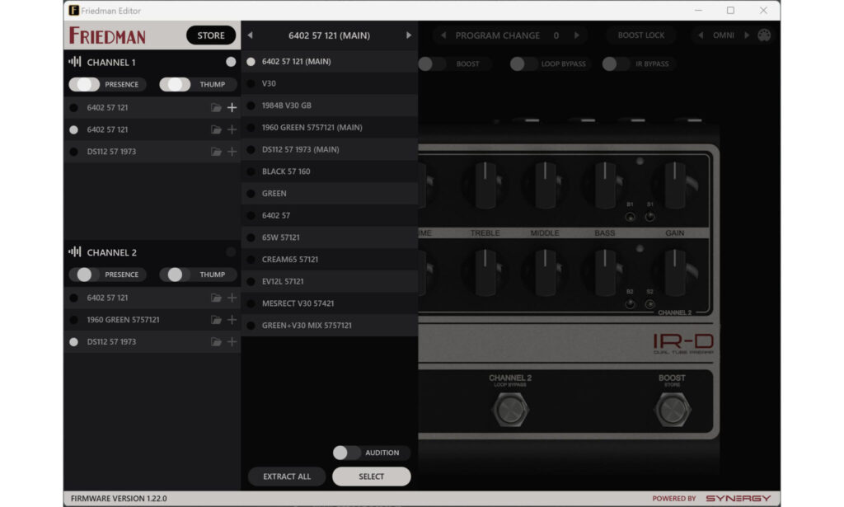The image size is (844, 507).
Task: Click plus icon for Channel 2 6402 57 121
Action: (x=232, y=298)
